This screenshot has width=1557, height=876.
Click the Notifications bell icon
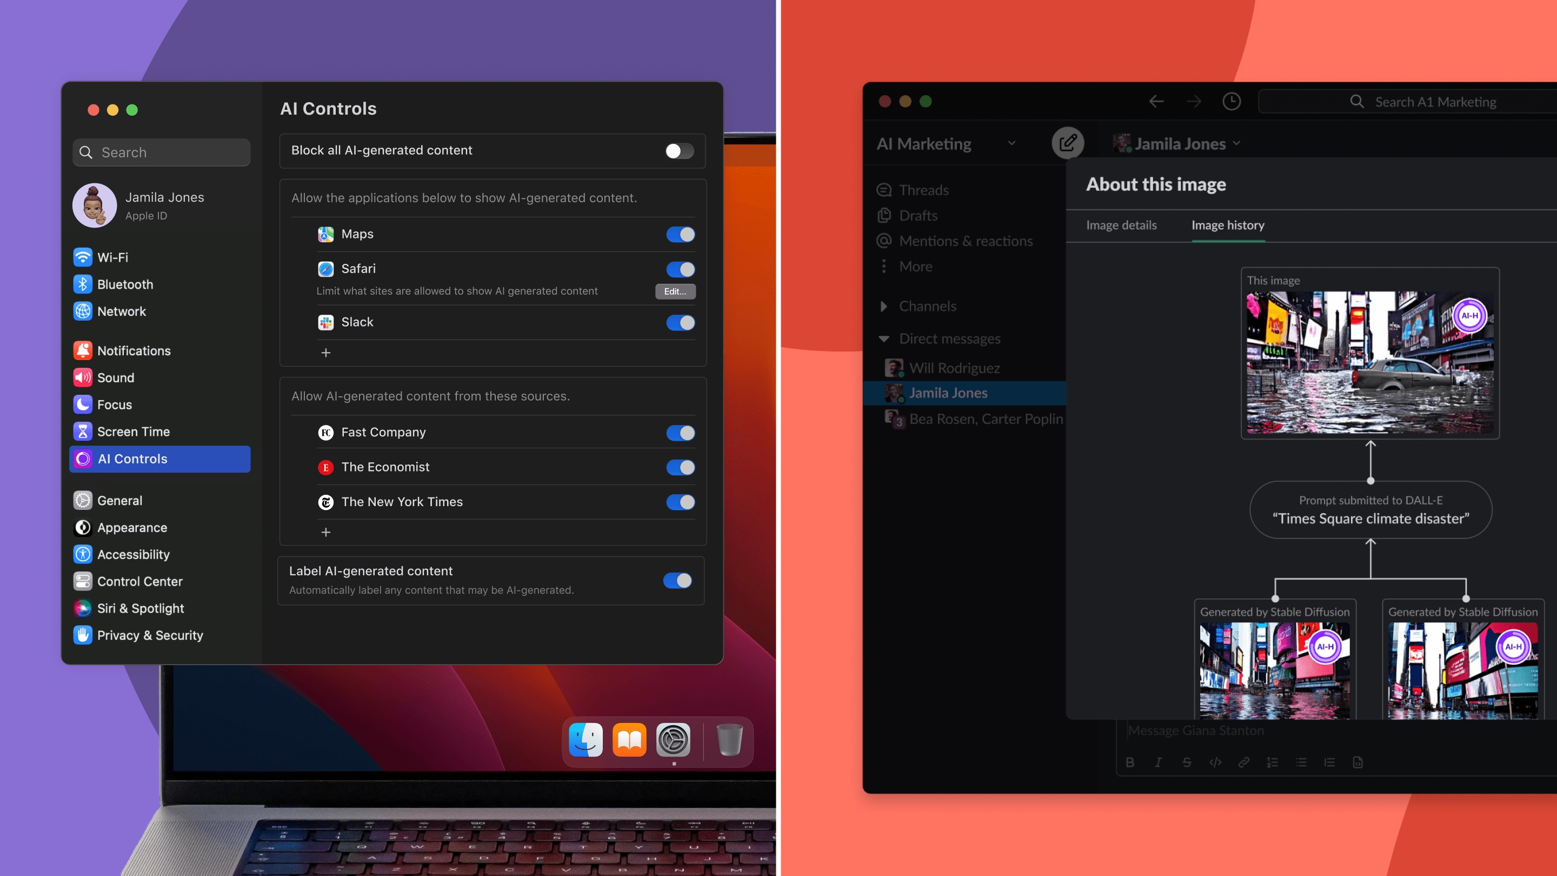[83, 350]
